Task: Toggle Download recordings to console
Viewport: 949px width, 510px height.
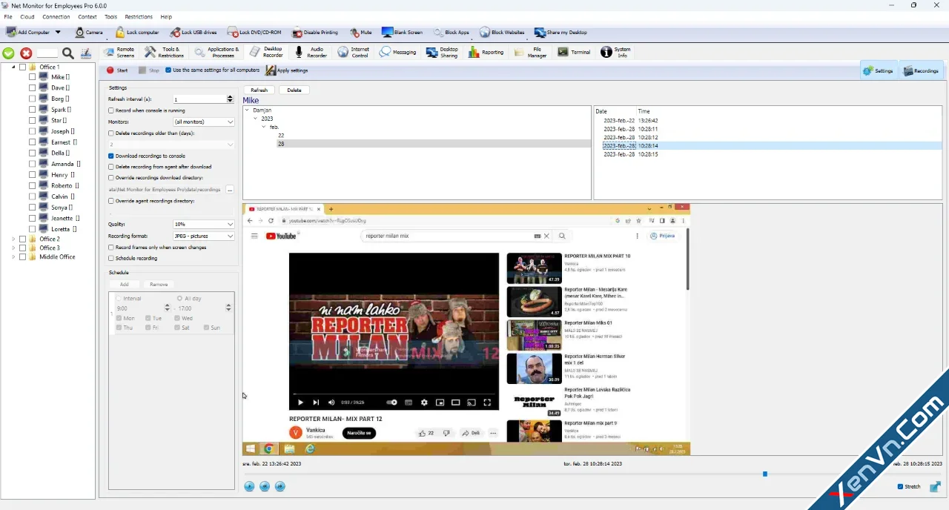Action: click(x=111, y=156)
